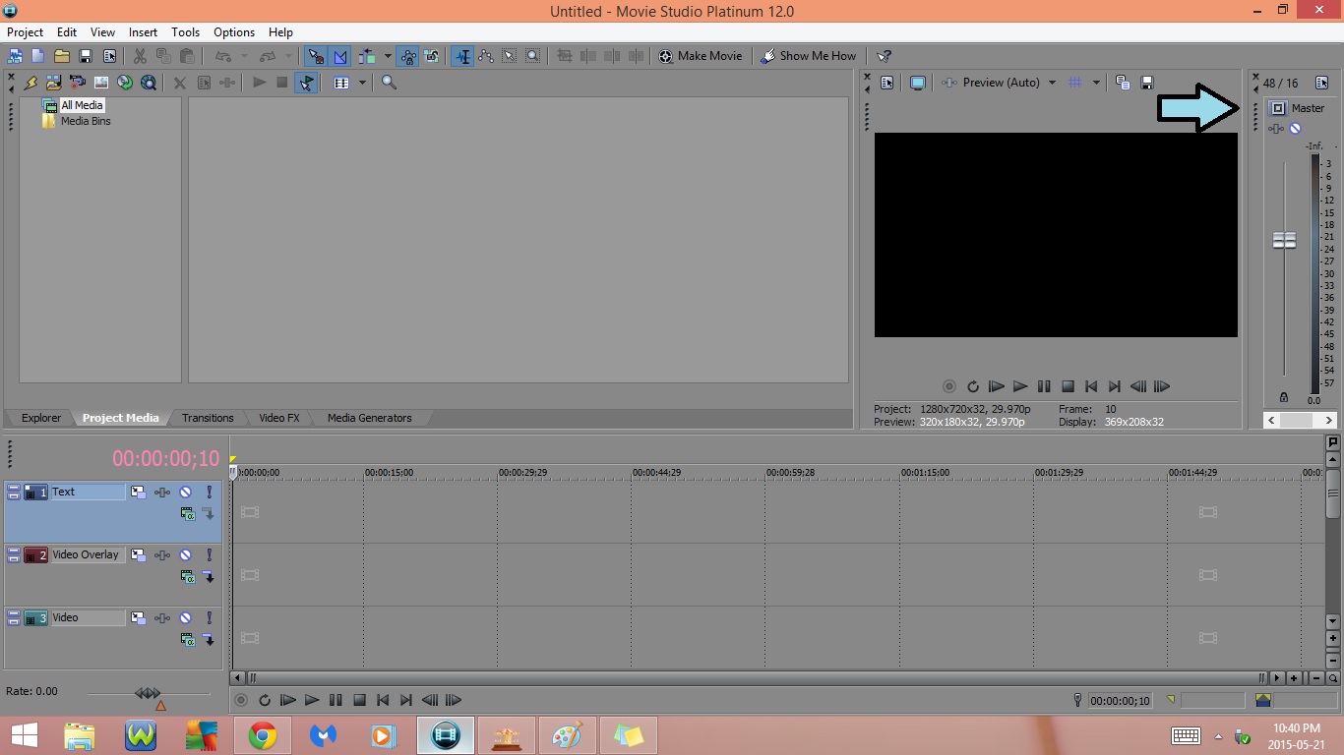This screenshot has width=1344, height=755.
Task: Click Loop Playback in timeline transport
Action: (265, 700)
